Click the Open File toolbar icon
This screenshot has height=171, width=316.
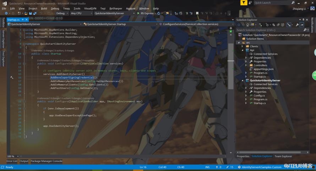26,13
